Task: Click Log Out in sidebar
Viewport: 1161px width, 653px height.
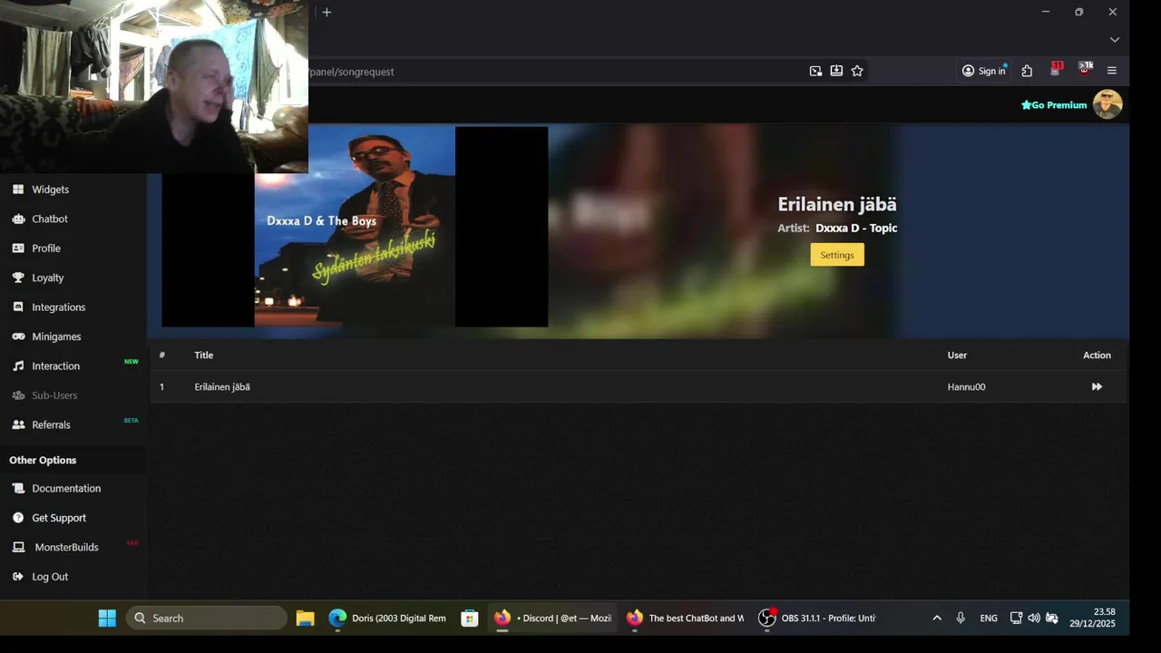Action: click(x=50, y=577)
